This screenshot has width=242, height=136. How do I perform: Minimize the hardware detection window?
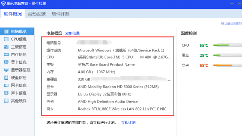pyautogui.click(x=232, y=4)
